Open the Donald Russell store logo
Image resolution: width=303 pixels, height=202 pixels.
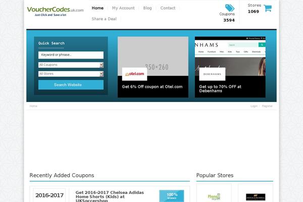(x=256, y=197)
